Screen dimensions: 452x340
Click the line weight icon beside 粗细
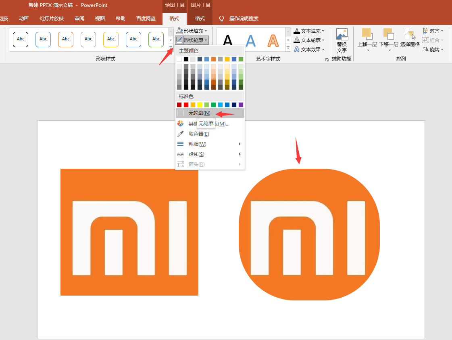pyautogui.click(x=181, y=144)
